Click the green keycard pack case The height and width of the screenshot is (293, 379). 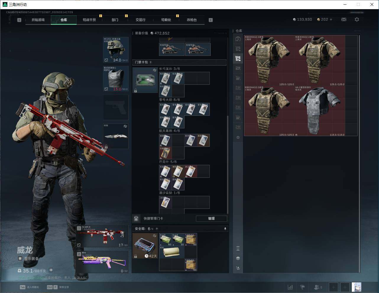pyautogui.click(x=145, y=80)
